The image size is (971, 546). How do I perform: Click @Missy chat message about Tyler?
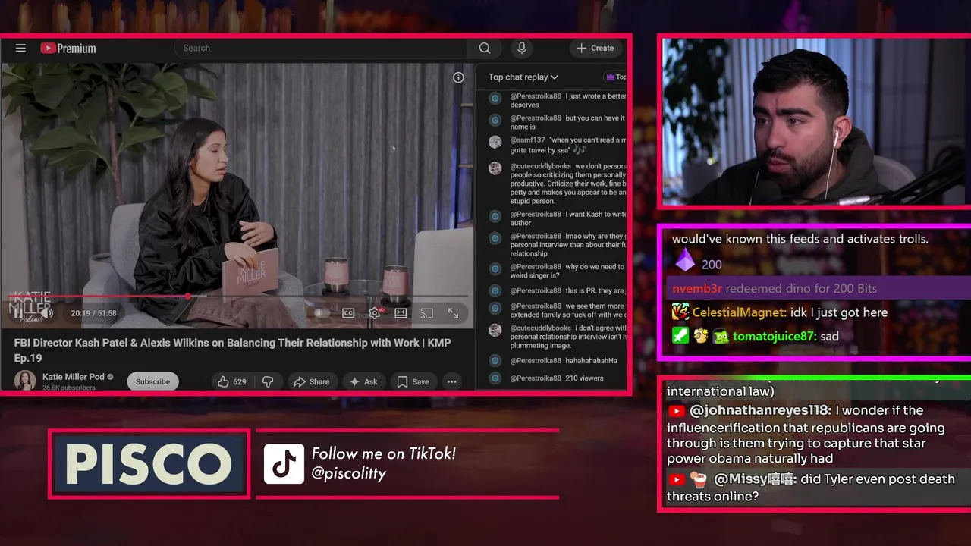[810, 488]
